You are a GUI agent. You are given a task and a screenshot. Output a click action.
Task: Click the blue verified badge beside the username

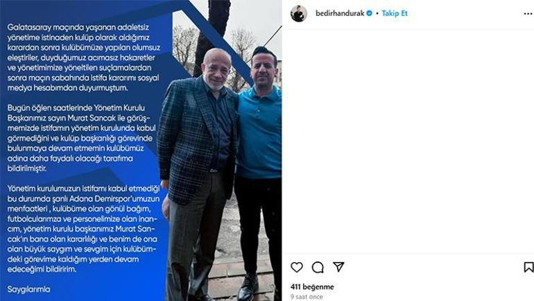point(369,13)
